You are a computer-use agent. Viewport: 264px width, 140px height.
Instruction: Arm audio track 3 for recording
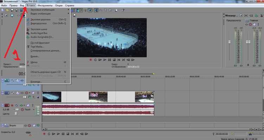tap(12, 105)
